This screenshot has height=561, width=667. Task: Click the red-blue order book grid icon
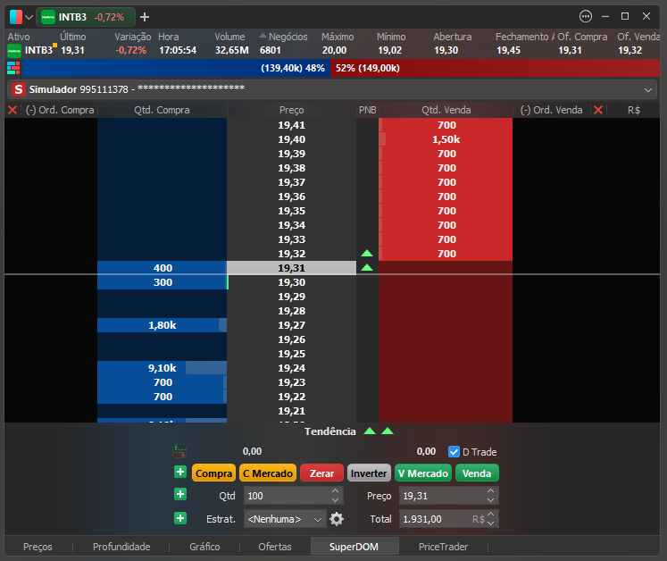(x=13, y=68)
